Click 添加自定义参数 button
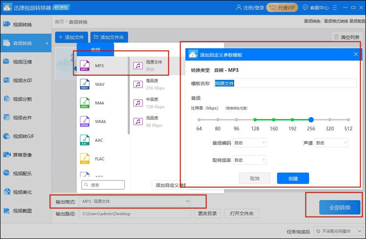Screen dimensions: 366x239 click(x=168, y=185)
